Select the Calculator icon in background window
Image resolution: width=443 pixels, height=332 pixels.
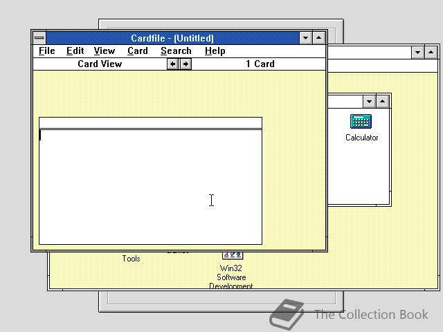[361, 122]
